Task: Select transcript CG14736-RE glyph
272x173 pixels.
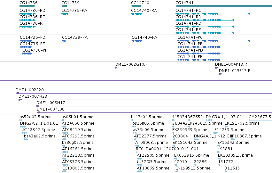Action: click(x=27, y=20)
